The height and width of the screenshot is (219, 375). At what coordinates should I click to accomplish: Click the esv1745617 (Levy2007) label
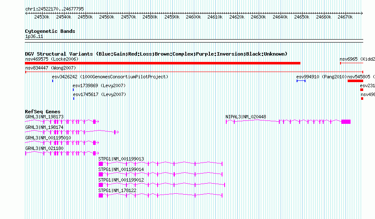(x=99, y=94)
